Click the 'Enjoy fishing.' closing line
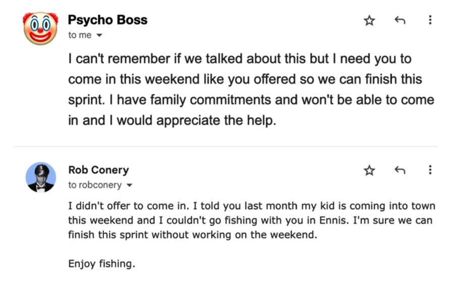Image resolution: width=461 pixels, height=291 pixels. point(101,264)
